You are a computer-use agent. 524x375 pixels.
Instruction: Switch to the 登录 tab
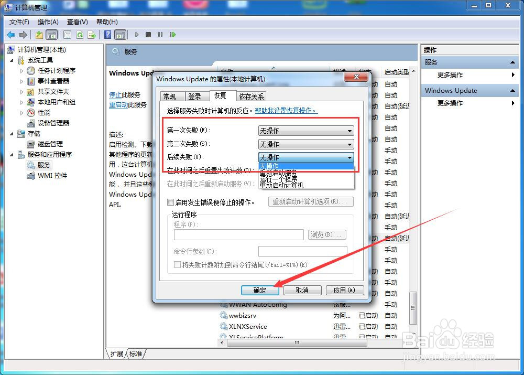point(197,97)
